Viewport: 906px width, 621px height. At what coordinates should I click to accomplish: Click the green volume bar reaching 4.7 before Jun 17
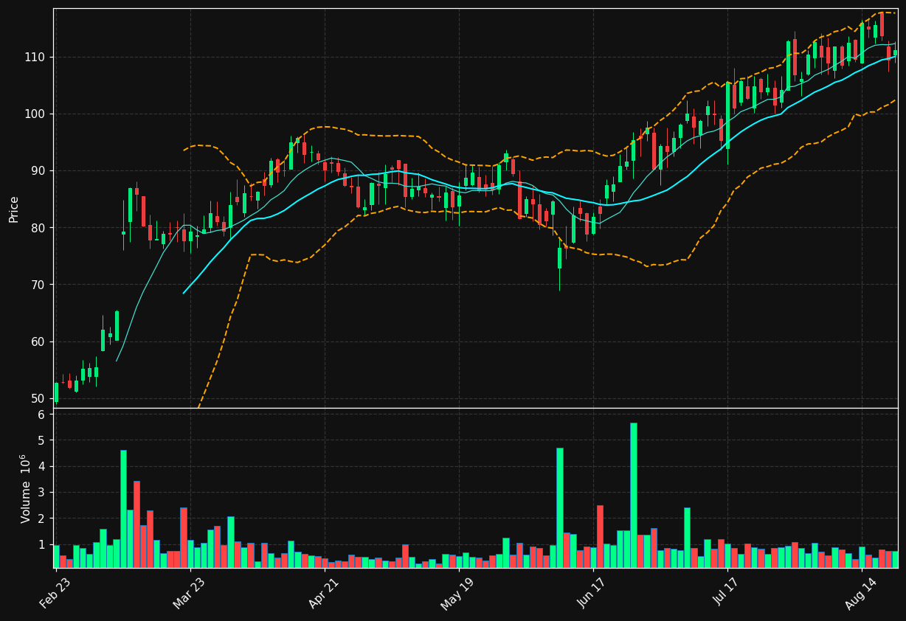tap(560, 507)
